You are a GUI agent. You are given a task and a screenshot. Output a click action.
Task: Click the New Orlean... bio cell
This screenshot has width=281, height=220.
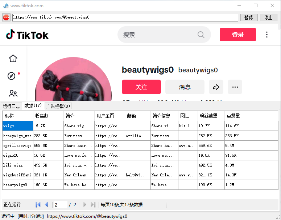pos(79,175)
